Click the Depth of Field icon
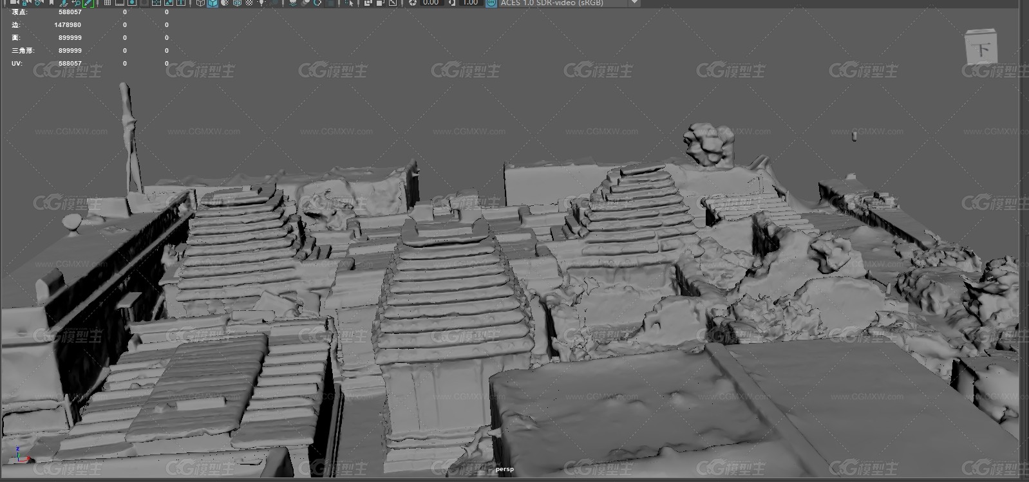The width and height of the screenshot is (1029, 482). click(x=330, y=3)
